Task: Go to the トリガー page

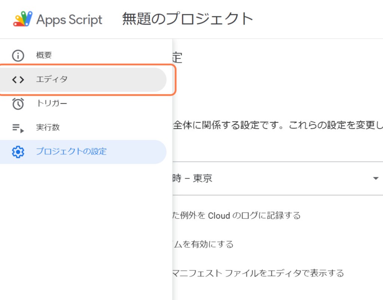Action: pos(83,103)
